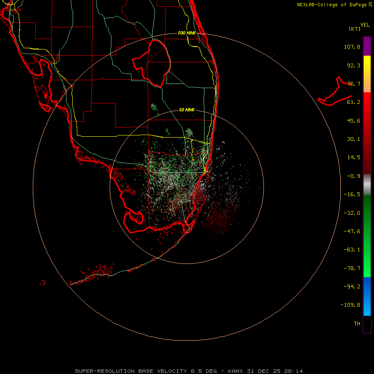Click the Grand Bahama island outline
This screenshot has width=374, height=374.
click(335, 91)
